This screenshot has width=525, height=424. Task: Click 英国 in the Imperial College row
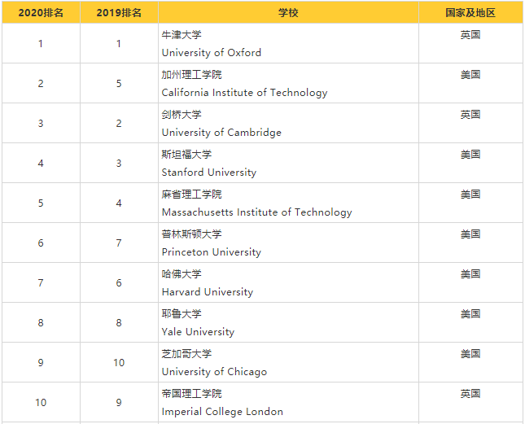(x=470, y=394)
